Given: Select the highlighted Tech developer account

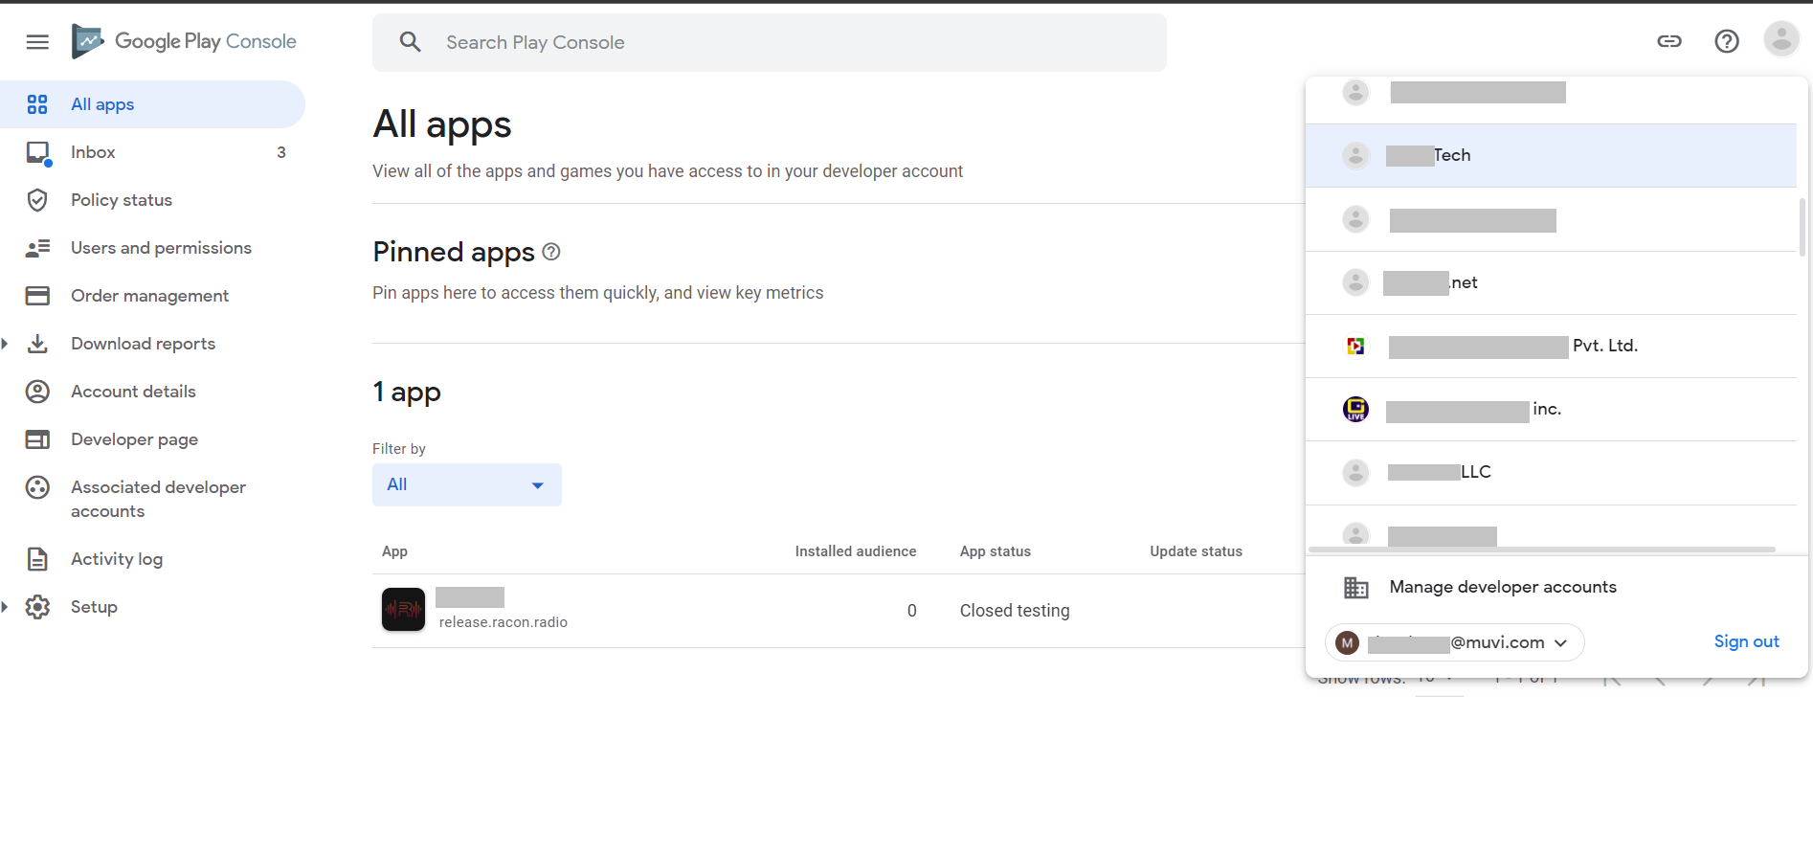Looking at the screenshot, I should click(x=1551, y=155).
